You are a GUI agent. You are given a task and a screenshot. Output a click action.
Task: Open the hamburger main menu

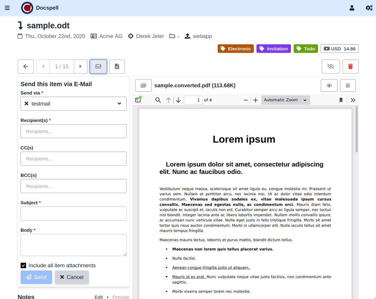7,8
